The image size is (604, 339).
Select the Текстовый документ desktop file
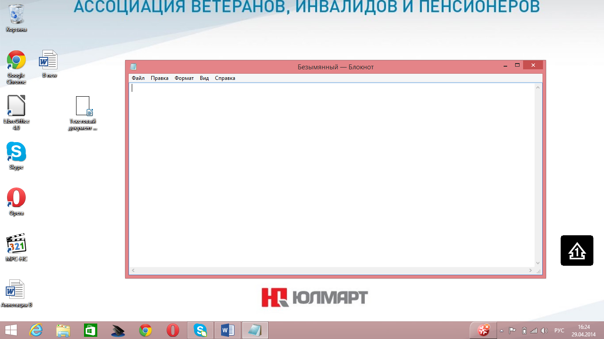pyautogui.click(x=83, y=113)
